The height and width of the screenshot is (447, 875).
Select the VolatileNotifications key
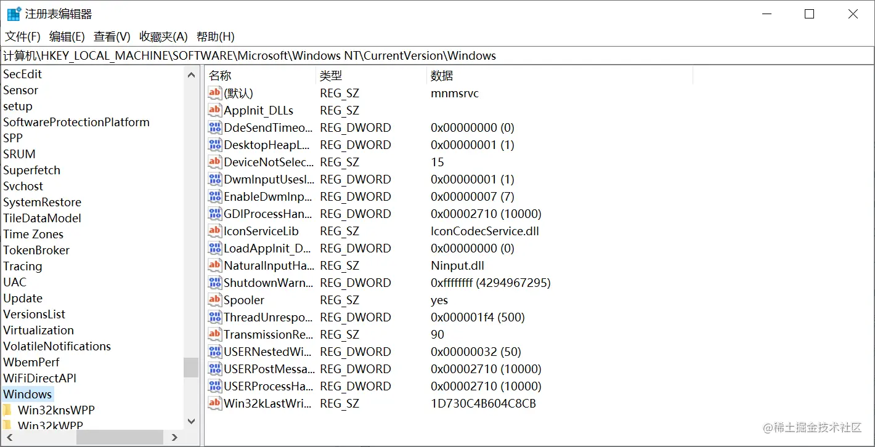(57, 346)
